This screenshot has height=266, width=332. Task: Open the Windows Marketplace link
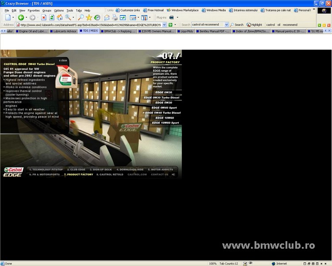click(182, 10)
